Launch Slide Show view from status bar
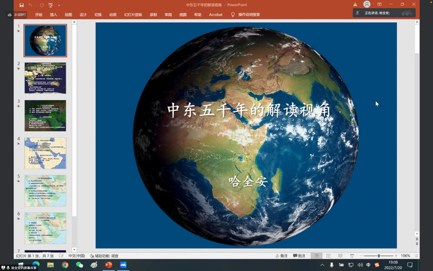The height and width of the screenshot is (271, 433). 352,256
